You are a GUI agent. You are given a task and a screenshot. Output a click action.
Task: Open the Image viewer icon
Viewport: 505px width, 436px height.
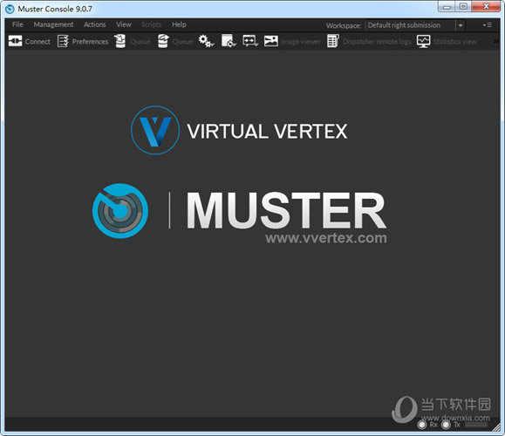(x=271, y=41)
